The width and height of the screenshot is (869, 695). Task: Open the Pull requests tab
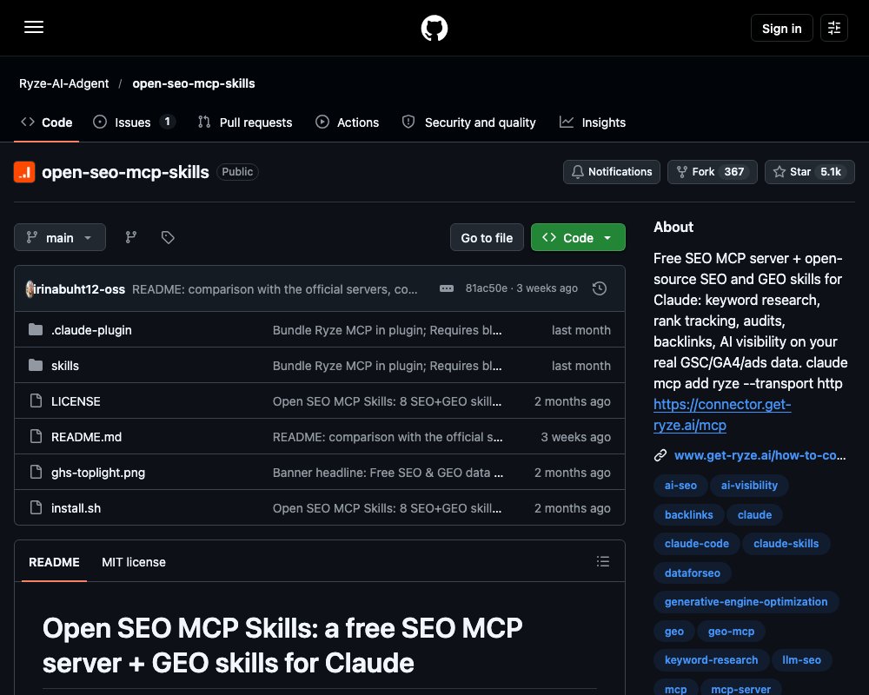245,122
